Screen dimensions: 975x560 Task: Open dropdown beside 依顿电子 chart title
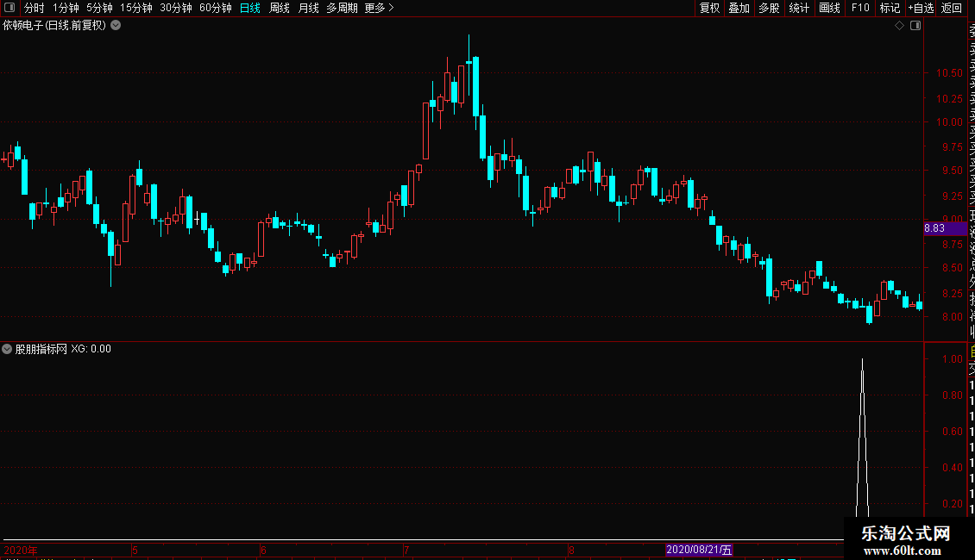pyautogui.click(x=116, y=26)
